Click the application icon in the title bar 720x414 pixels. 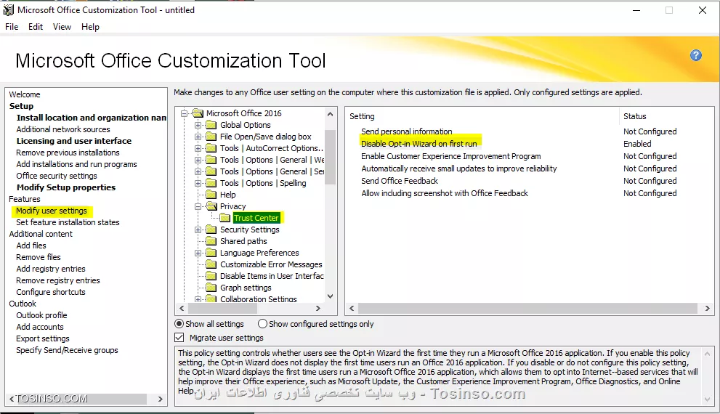pos(8,9)
